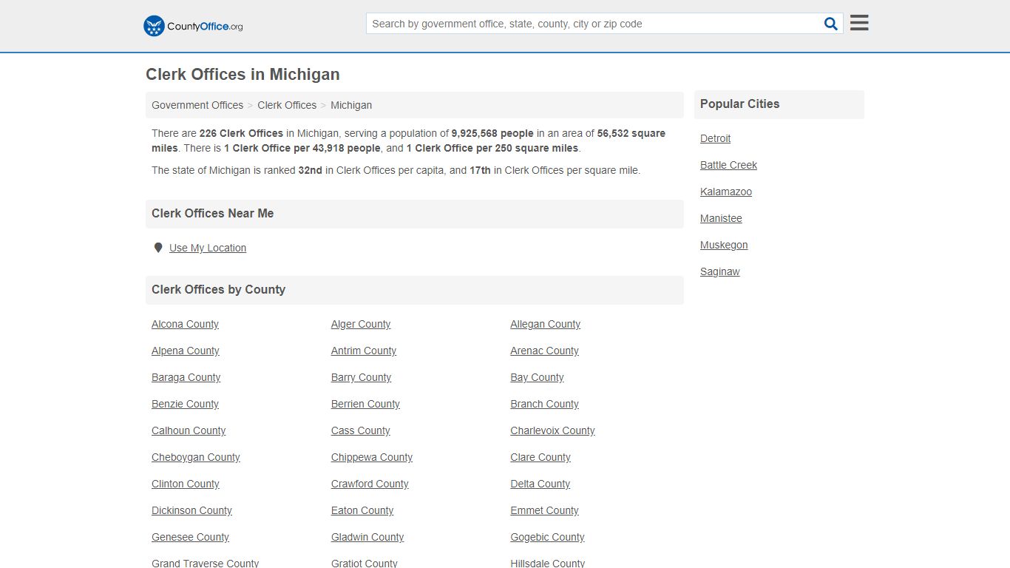This screenshot has height=568, width=1010.
Task: Open Alger County link
Action: point(361,324)
